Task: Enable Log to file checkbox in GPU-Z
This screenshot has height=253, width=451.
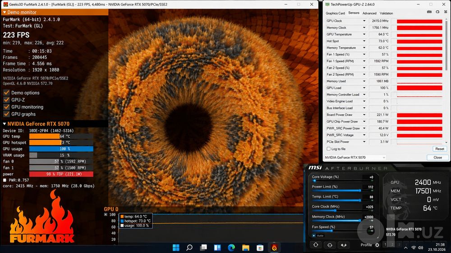Action: [328, 149]
